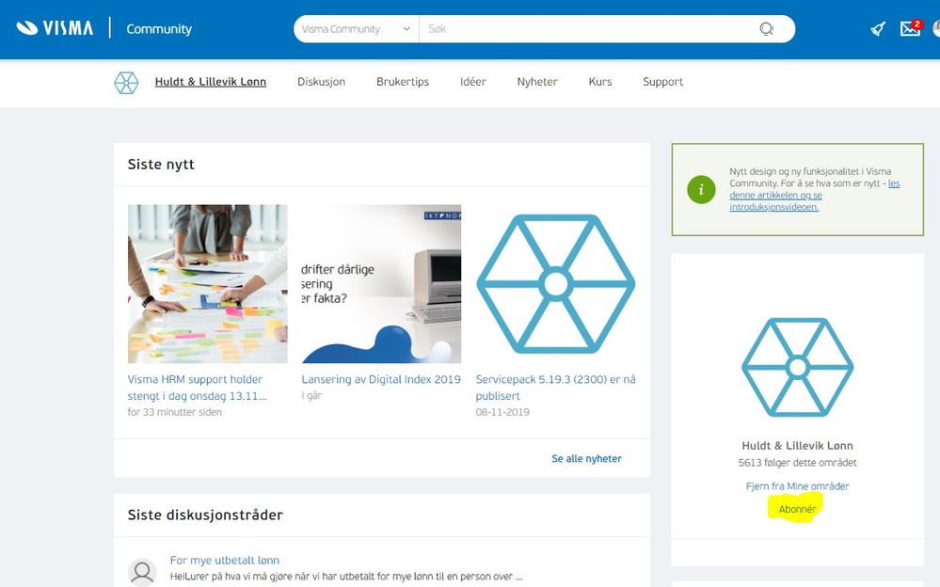940x587 pixels.
Task: Click Huldt & Lillevik Lønn sidebar title
Action: 797,446
